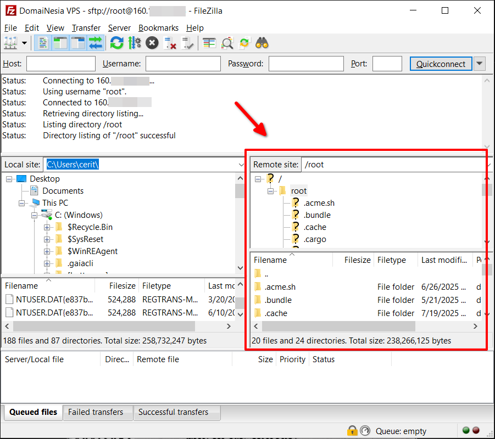The width and height of the screenshot is (495, 439).
Task: Open Quickconnect history dropdown
Action: [x=479, y=64]
